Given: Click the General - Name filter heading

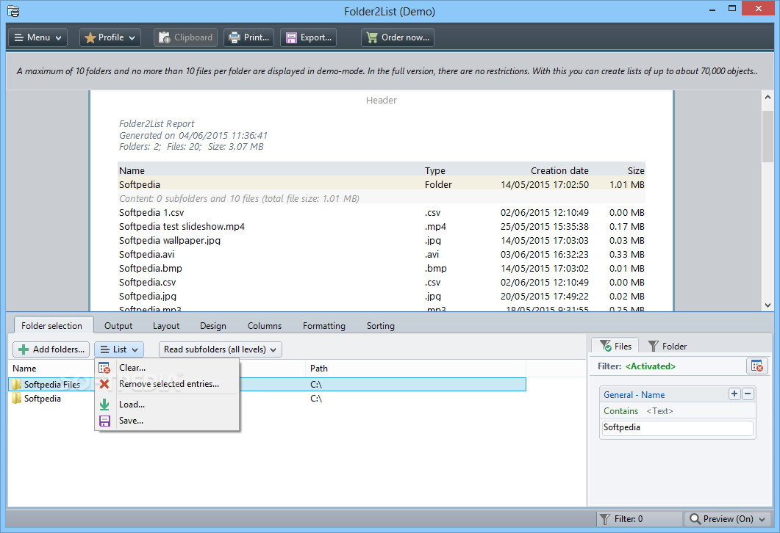Looking at the screenshot, I should tap(634, 395).
